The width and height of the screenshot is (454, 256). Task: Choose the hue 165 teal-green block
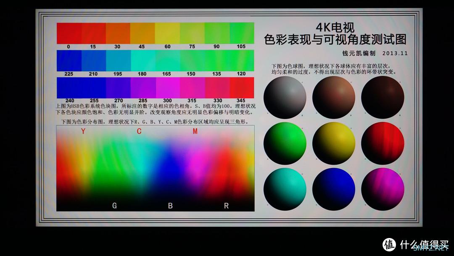167,61
